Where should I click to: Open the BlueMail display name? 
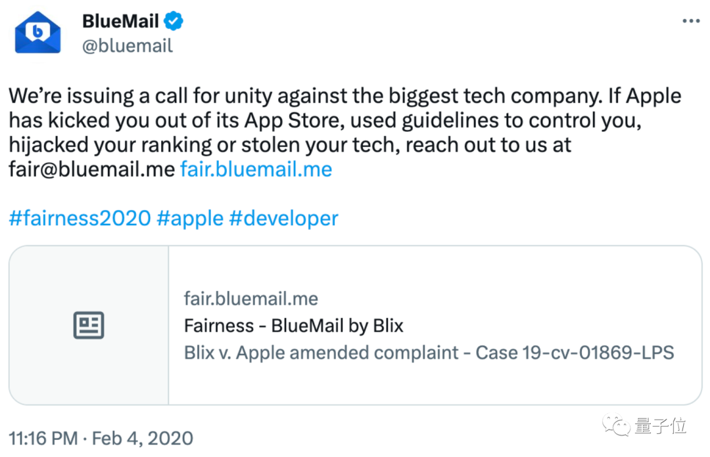(x=120, y=21)
